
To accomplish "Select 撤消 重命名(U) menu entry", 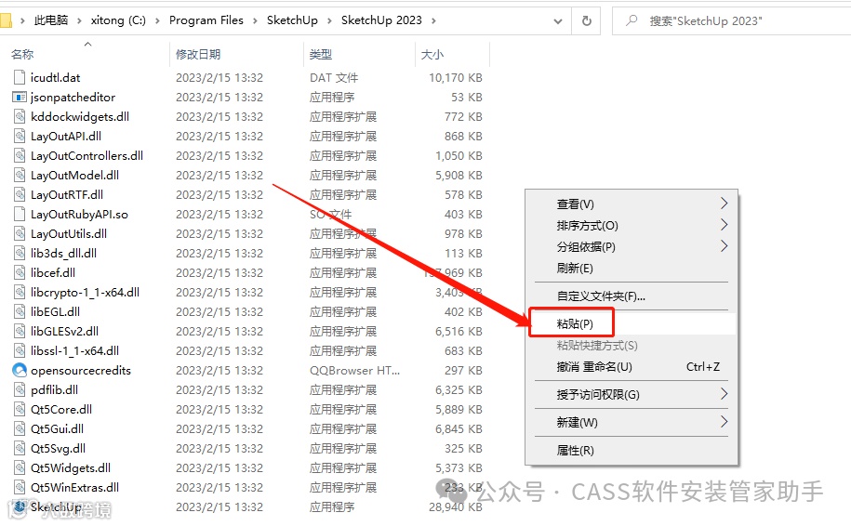I will (632, 366).
